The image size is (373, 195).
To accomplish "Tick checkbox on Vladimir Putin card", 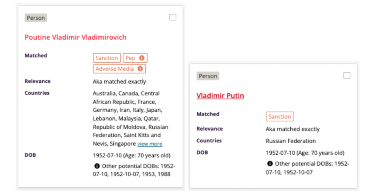I will point(347,75).
